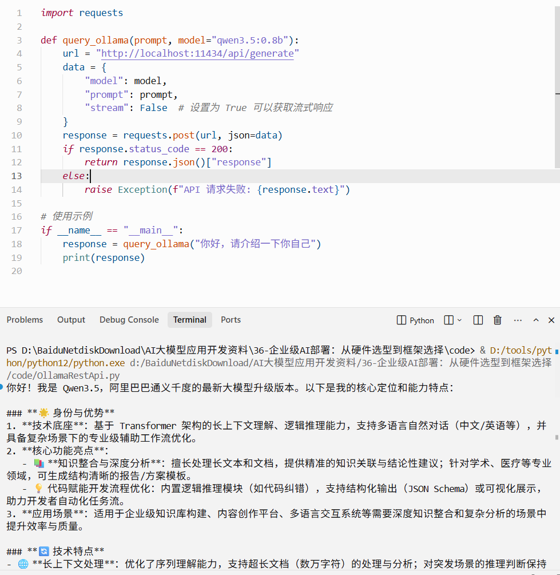
Task: Click the '# 使用示例' comment
Action: (x=66, y=216)
